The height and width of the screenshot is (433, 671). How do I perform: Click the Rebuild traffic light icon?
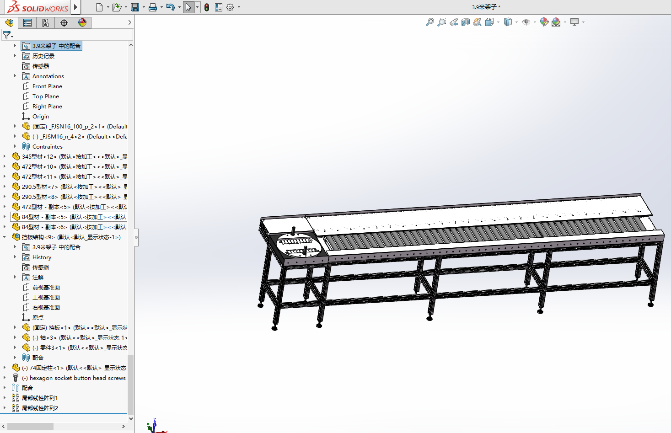tap(207, 7)
